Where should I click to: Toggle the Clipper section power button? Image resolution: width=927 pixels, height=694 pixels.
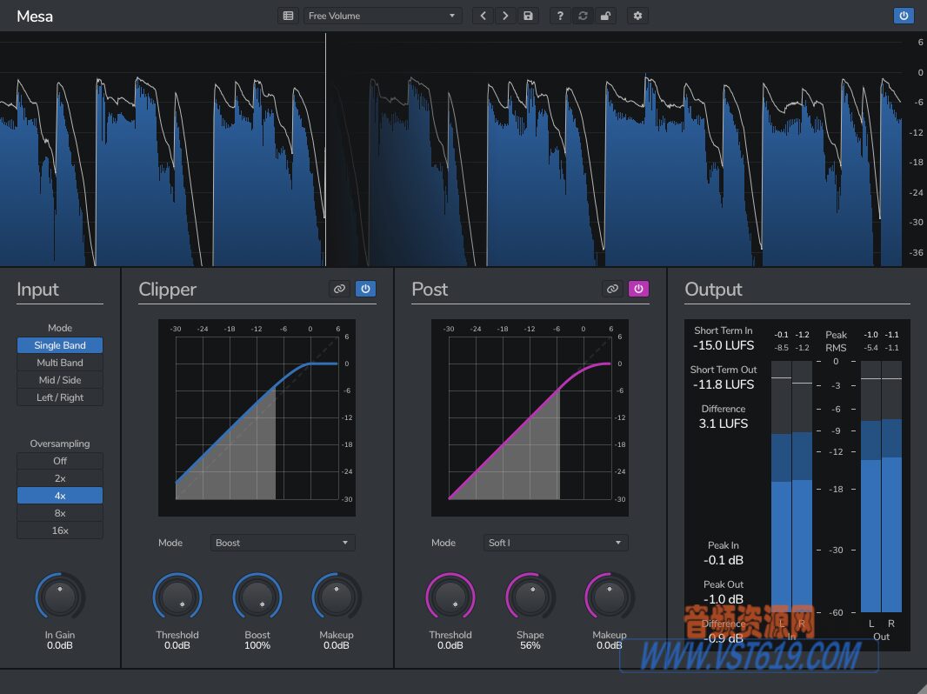pos(365,289)
